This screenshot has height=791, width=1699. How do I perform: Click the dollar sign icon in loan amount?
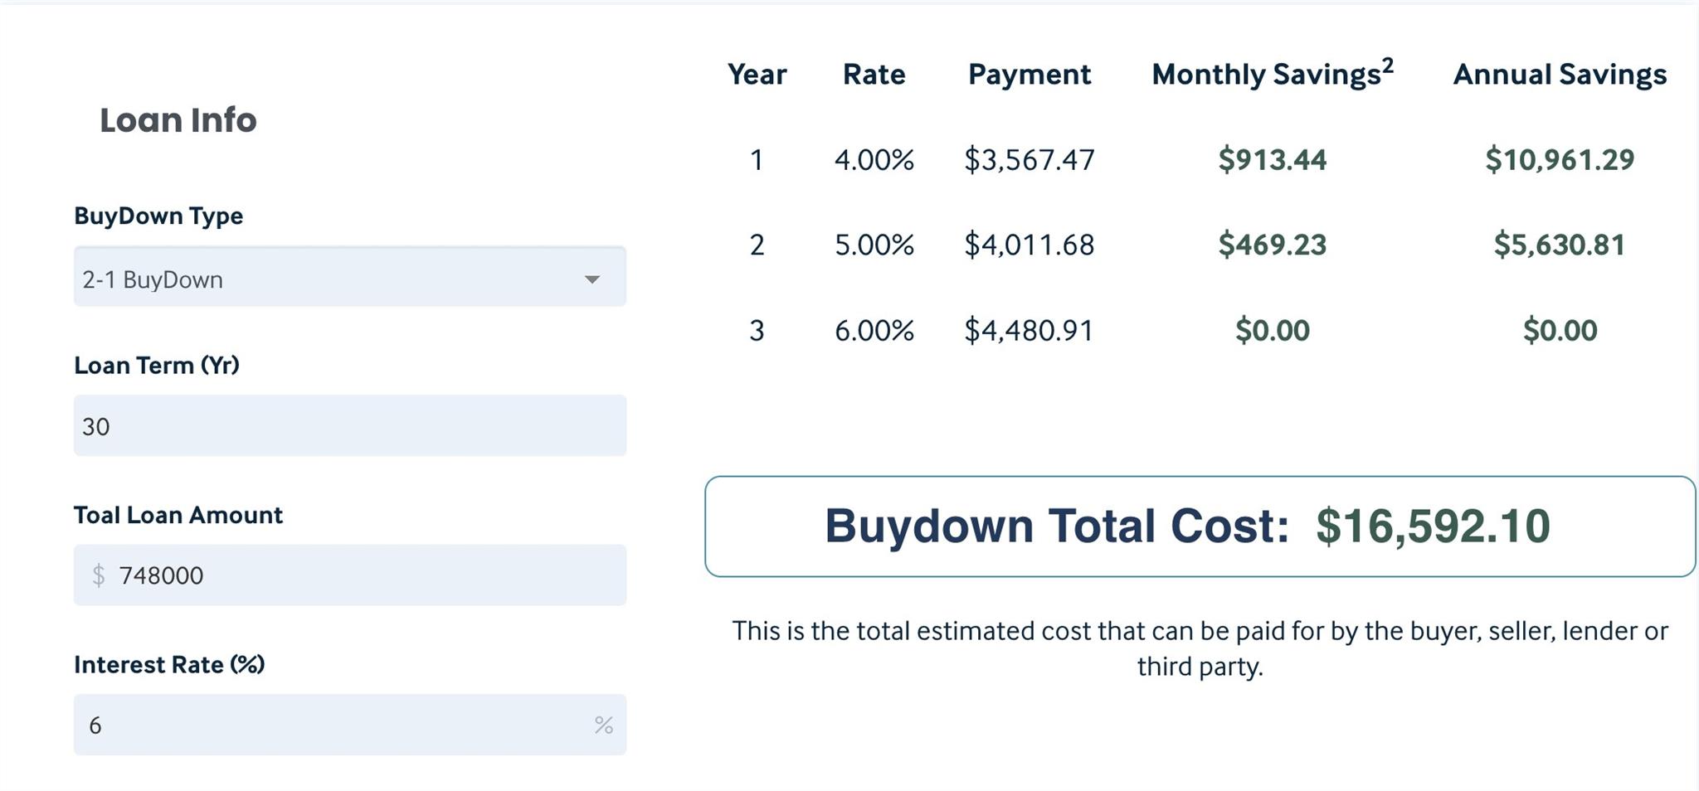(x=99, y=575)
